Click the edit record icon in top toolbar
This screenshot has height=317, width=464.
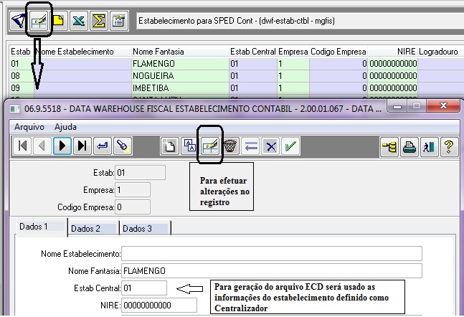[x=39, y=21]
